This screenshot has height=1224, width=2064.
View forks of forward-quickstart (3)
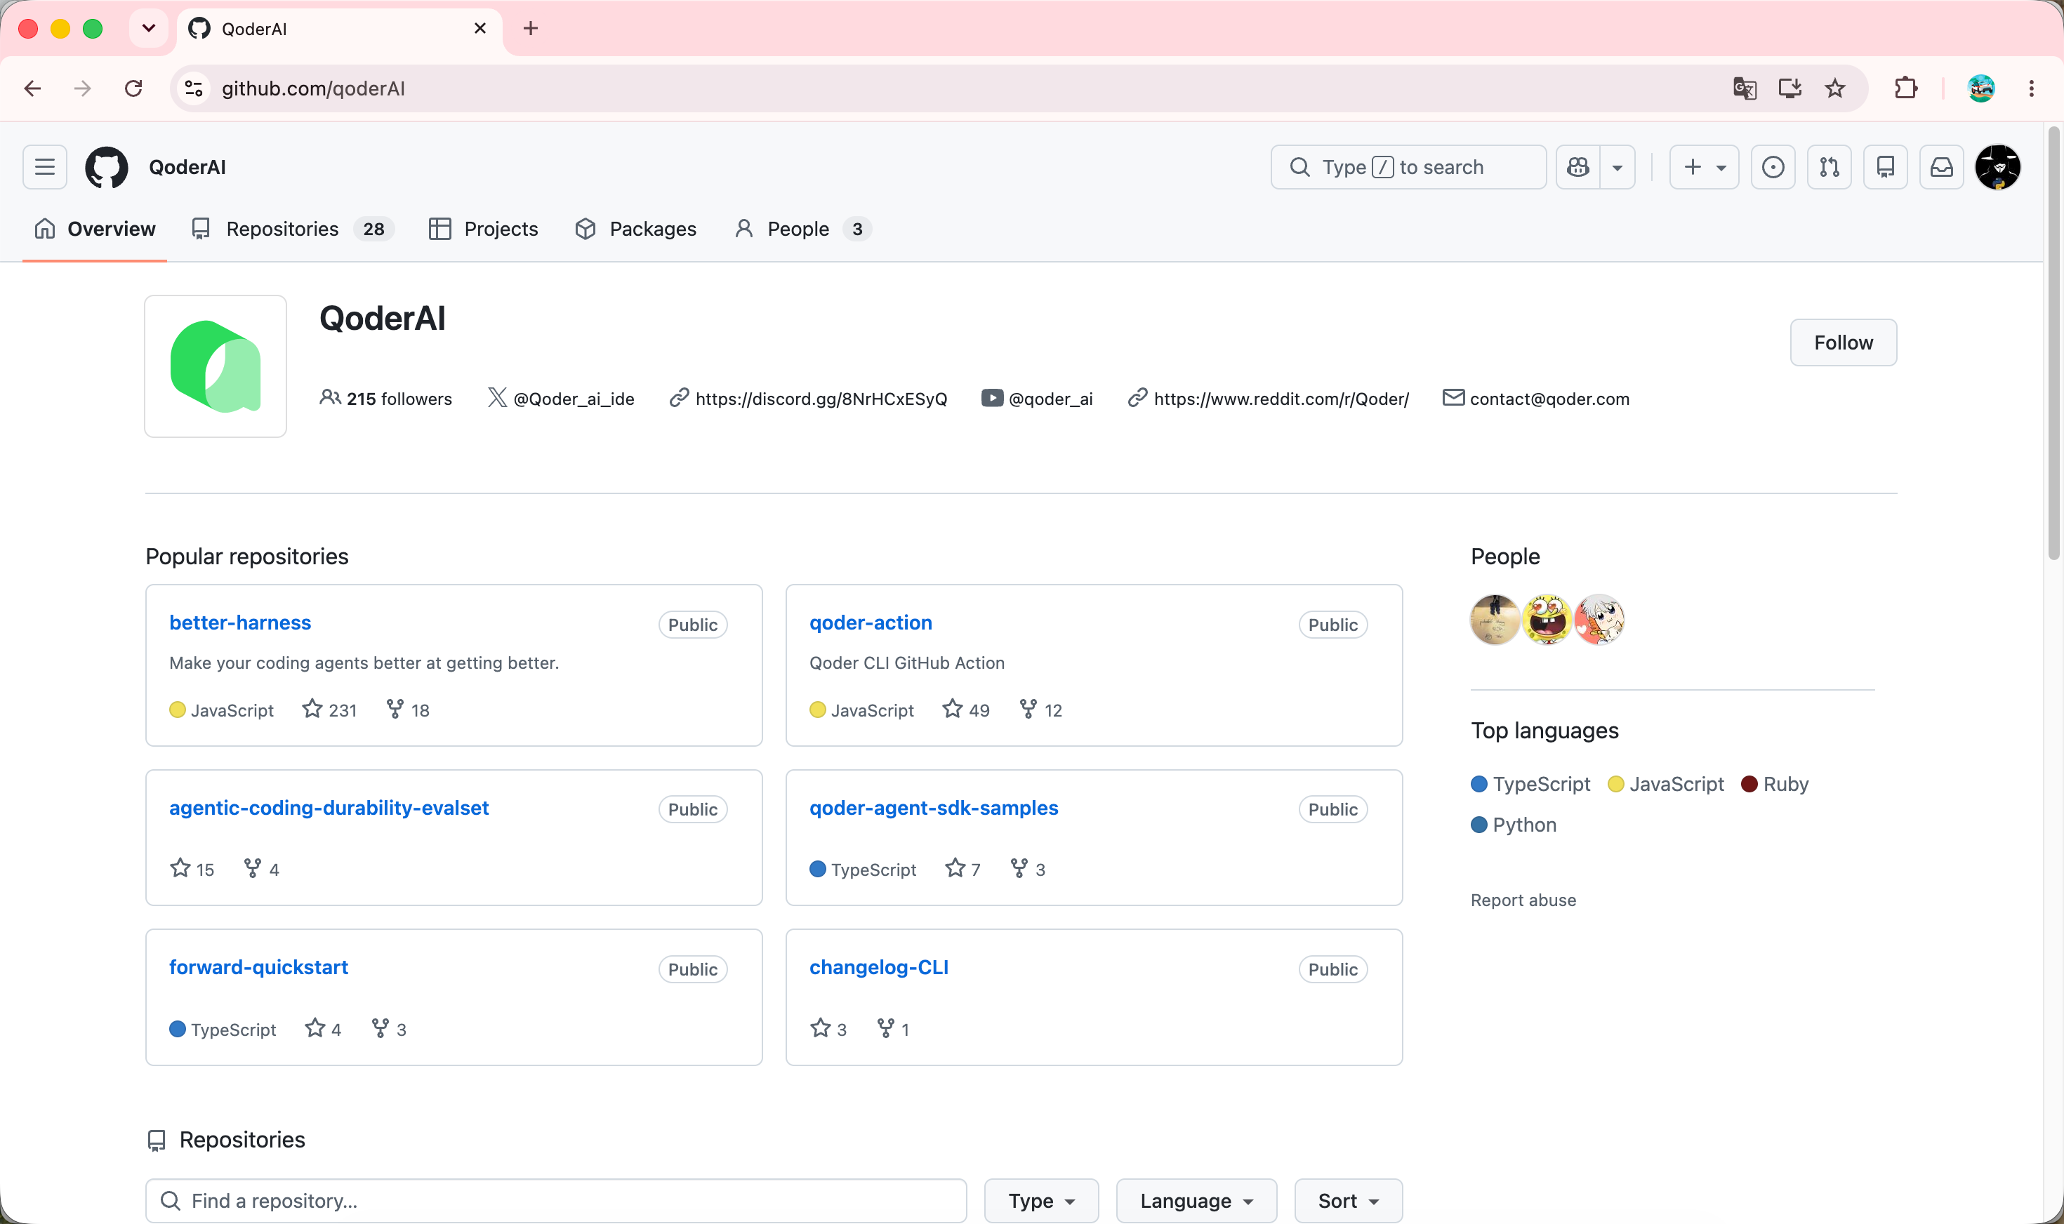coord(388,1030)
